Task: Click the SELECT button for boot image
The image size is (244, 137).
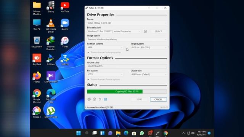Action: tap(159, 31)
